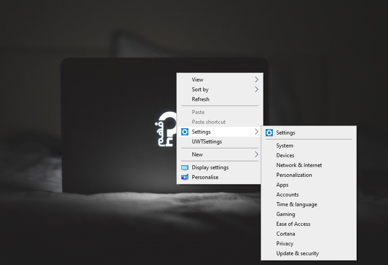Select Devices in the Settings submenu

(309, 155)
